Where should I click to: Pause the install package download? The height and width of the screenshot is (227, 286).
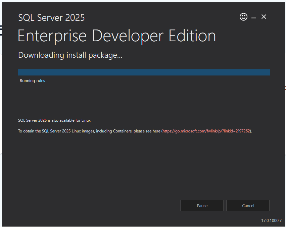click(202, 206)
